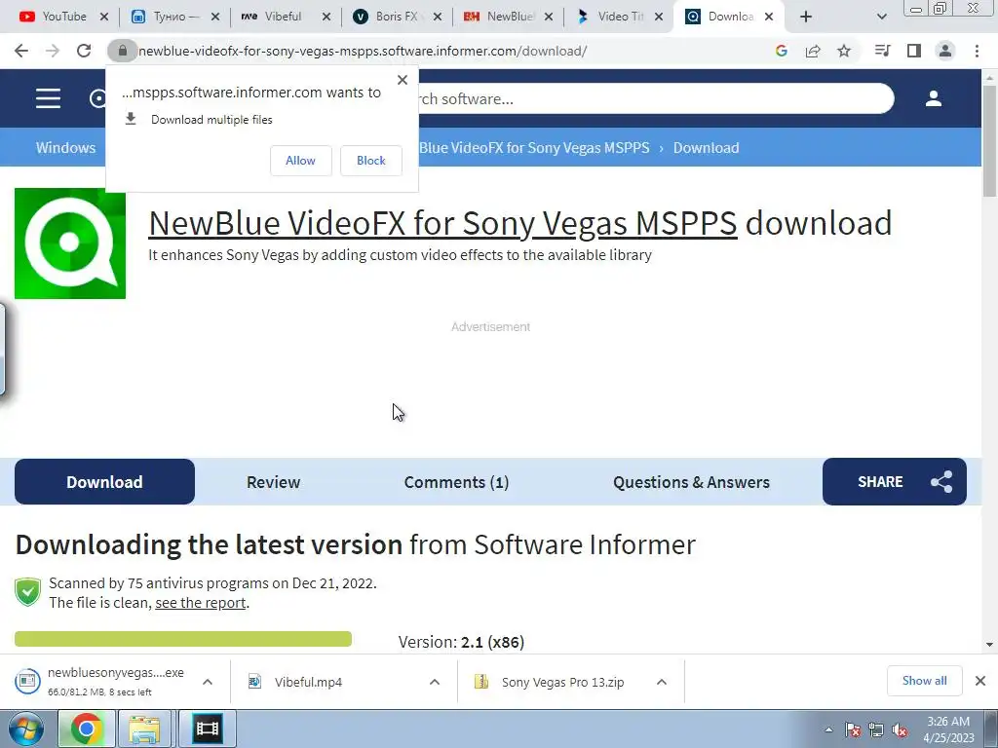Switch to the Video Ti tab
This screenshot has width=998, height=748.
[x=618, y=17]
